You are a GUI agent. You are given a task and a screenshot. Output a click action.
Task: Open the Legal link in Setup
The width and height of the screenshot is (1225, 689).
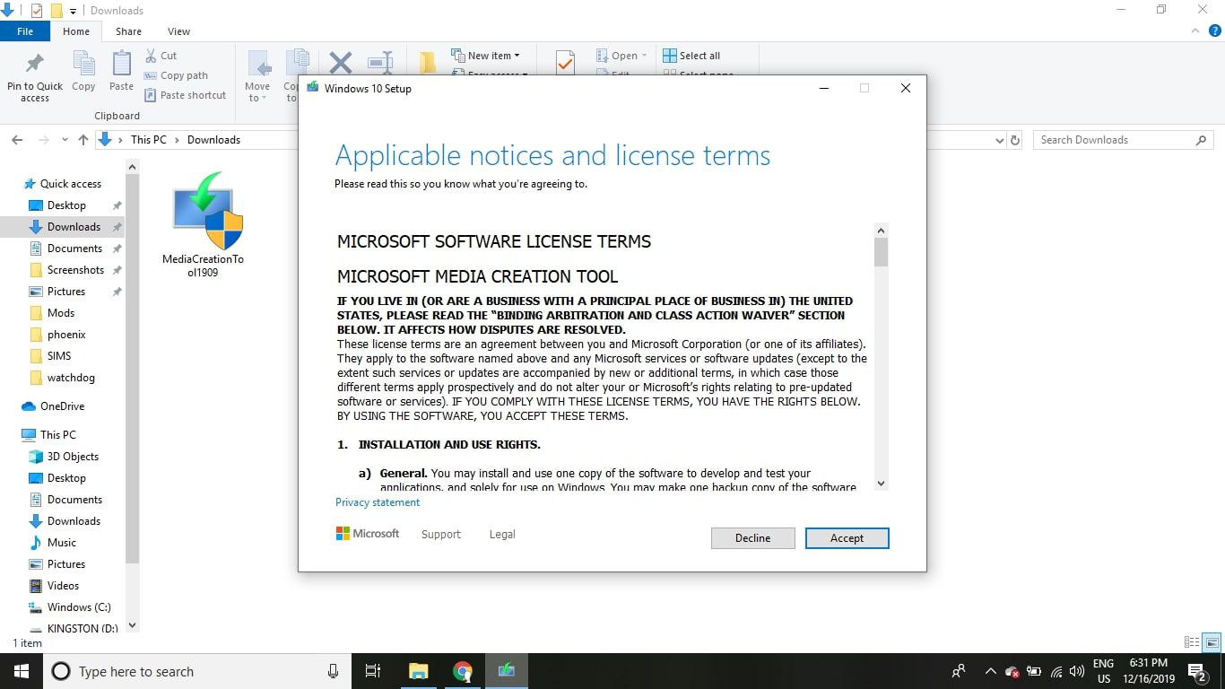pos(502,534)
